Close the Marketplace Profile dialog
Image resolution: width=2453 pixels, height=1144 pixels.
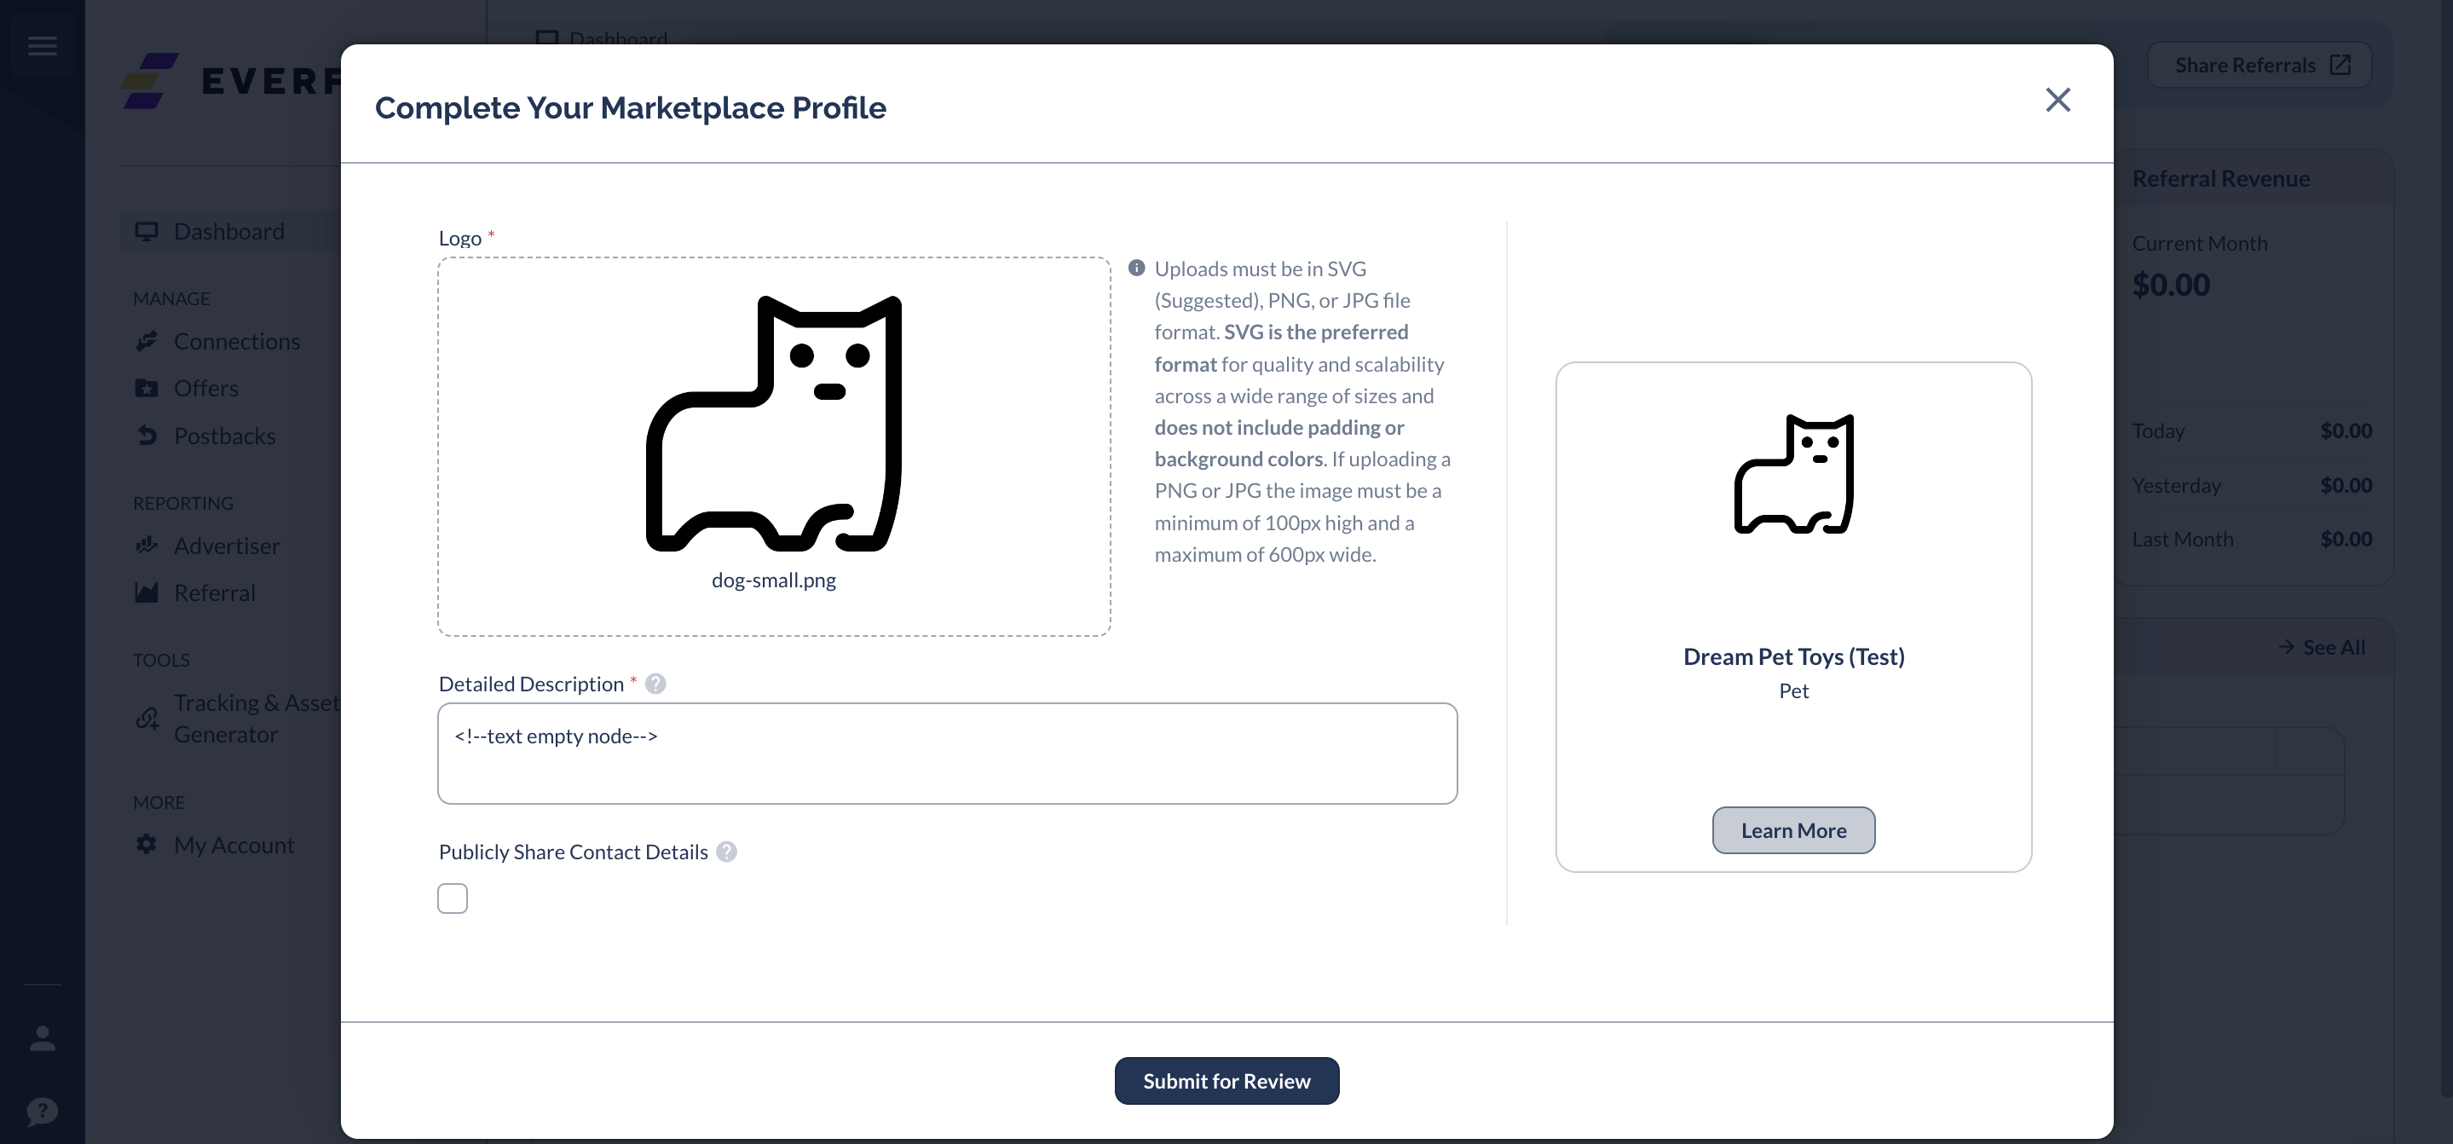(x=2058, y=100)
